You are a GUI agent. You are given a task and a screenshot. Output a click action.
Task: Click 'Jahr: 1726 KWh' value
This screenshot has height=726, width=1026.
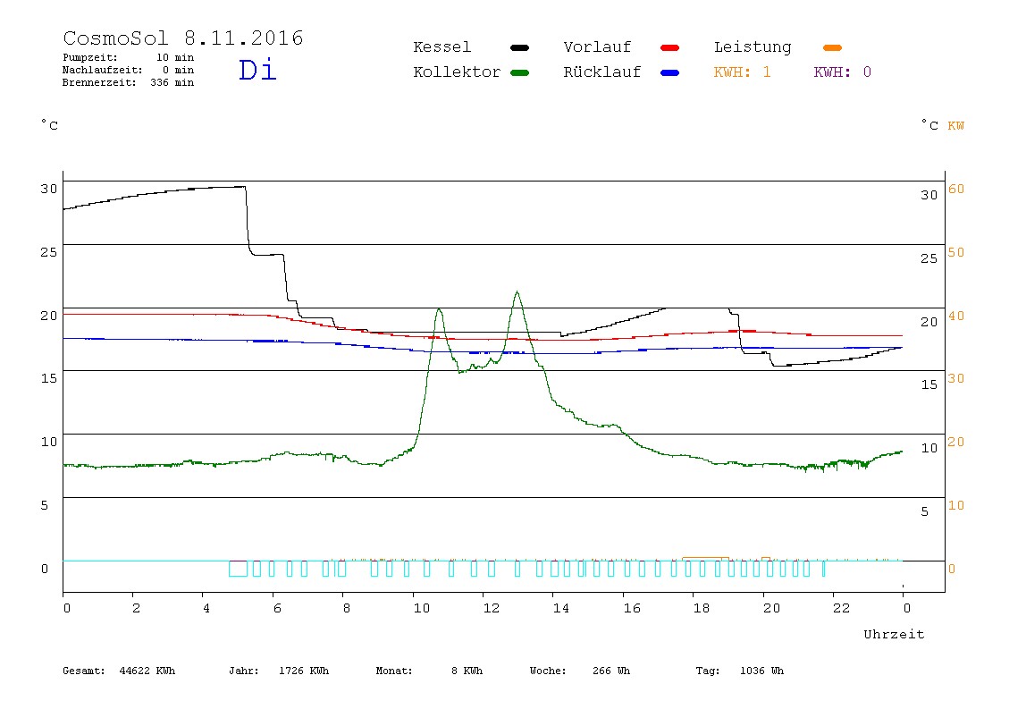click(x=279, y=671)
